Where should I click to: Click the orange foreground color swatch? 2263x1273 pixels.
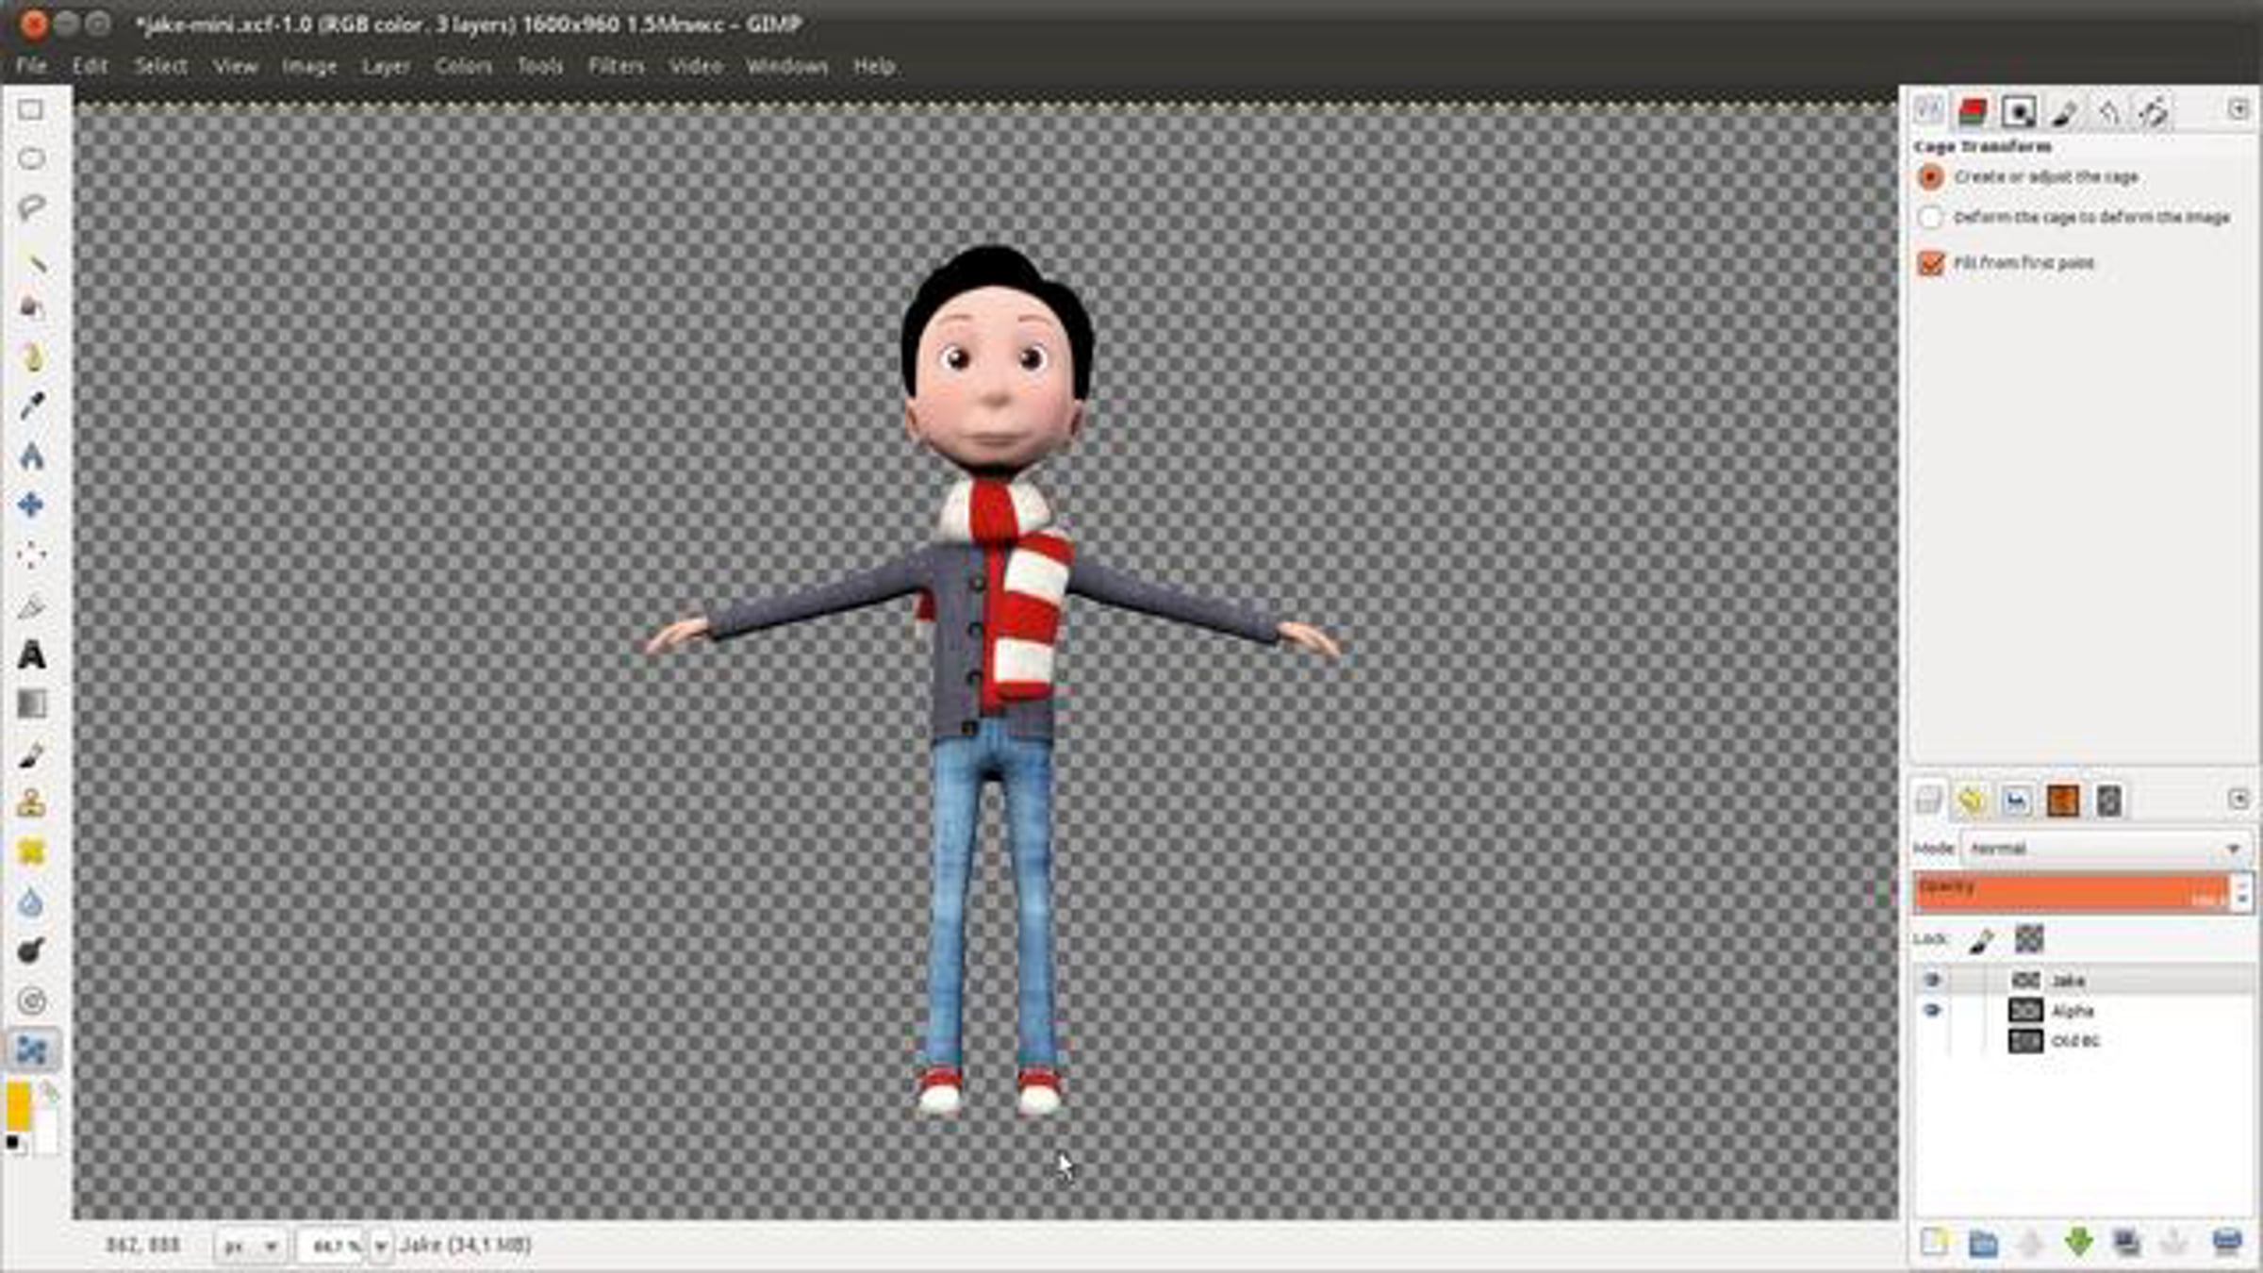tap(18, 1106)
